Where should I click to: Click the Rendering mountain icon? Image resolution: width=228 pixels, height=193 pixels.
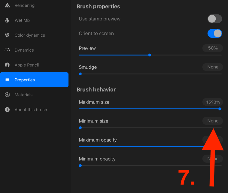pyautogui.click(x=7, y=5)
